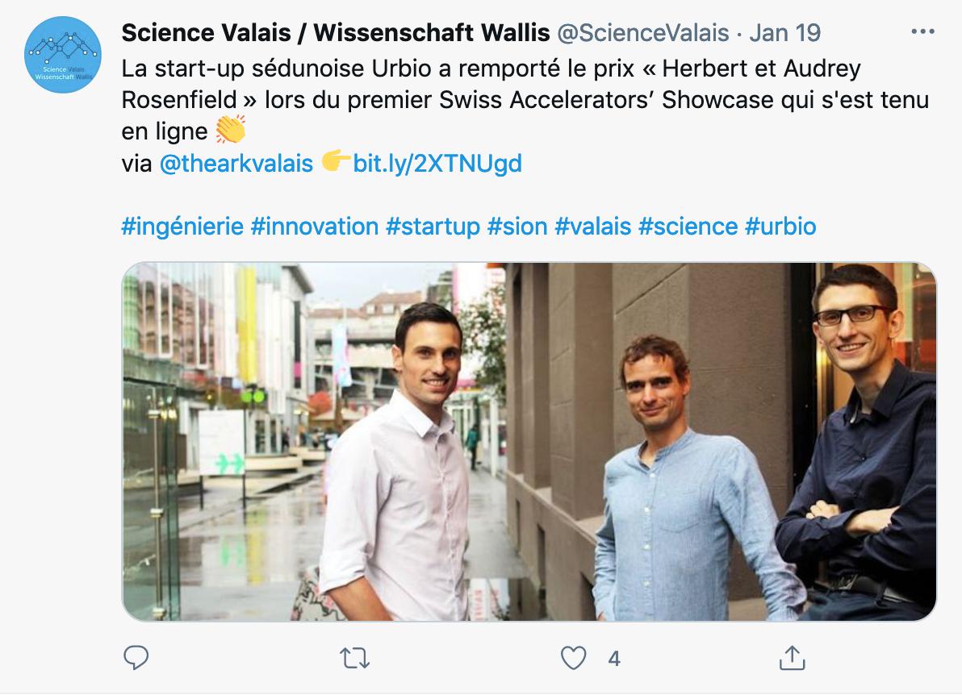962x695 pixels.
Task: Open the Science Valais / Wissenschaft Wallis name
Action: click(x=336, y=33)
